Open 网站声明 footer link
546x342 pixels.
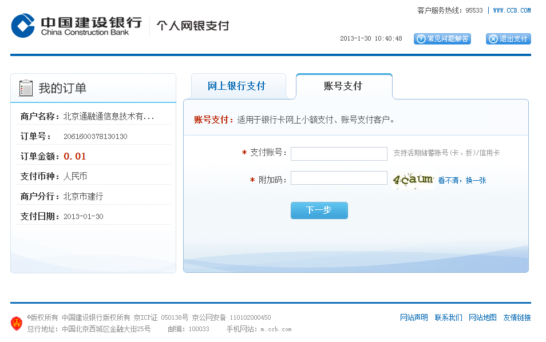(x=414, y=317)
